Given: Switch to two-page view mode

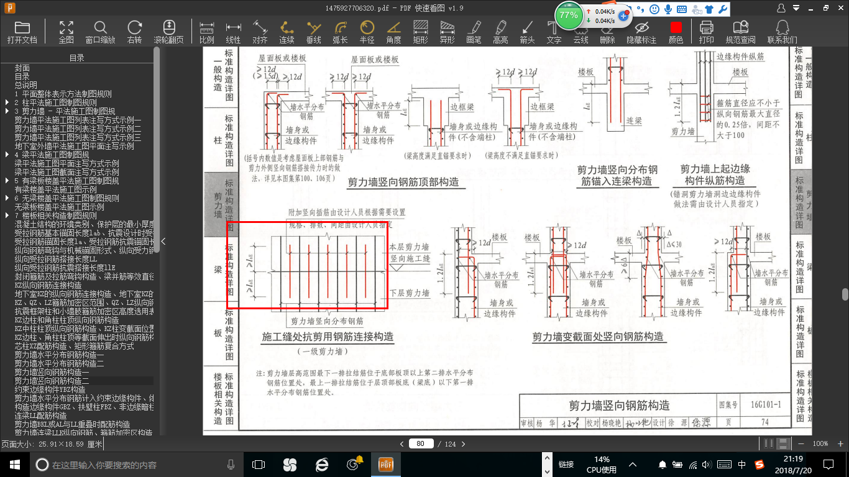Looking at the screenshot, I should pos(769,443).
